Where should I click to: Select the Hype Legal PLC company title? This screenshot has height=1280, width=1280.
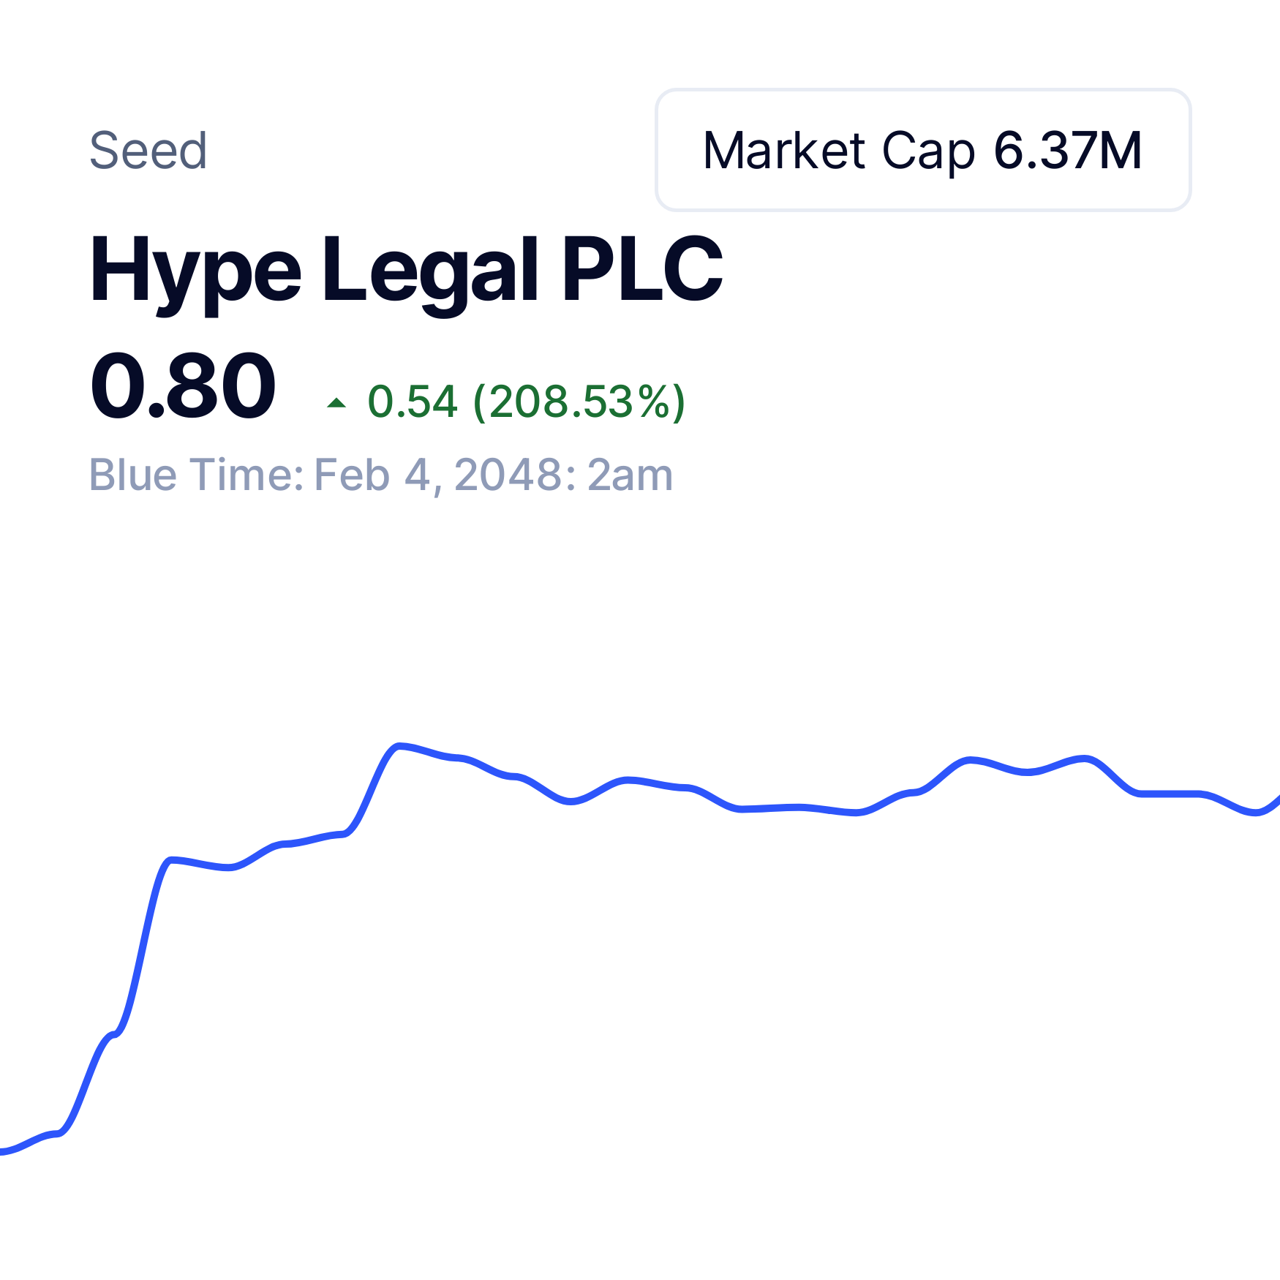click(406, 271)
